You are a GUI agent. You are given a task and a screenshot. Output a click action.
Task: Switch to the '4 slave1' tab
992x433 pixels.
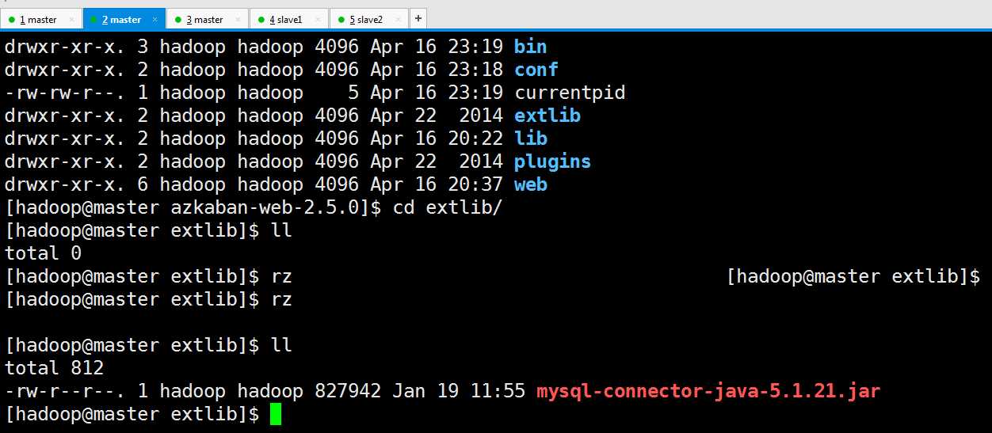click(x=288, y=19)
